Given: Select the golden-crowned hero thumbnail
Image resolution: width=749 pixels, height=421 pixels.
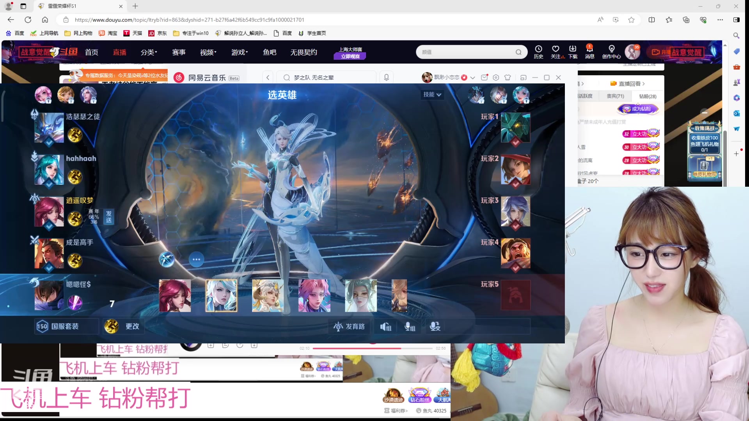Looking at the screenshot, I should 268,295.
